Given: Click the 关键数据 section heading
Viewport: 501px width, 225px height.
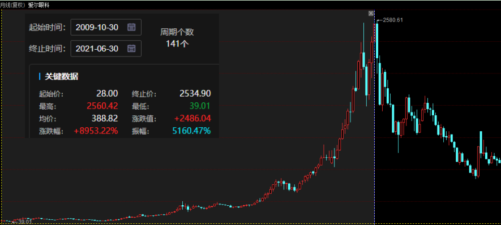Looking at the screenshot, I should [62, 76].
